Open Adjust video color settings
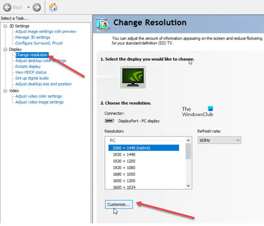264x226 pixels. coord(38,96)
